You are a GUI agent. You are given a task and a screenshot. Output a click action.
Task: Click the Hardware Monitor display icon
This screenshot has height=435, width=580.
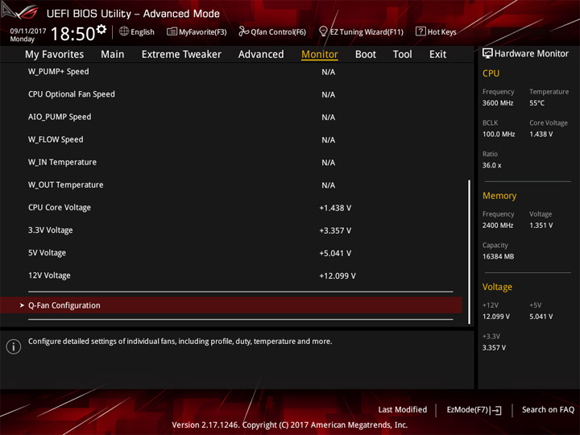pyautogui.click(x=487, y=53)
